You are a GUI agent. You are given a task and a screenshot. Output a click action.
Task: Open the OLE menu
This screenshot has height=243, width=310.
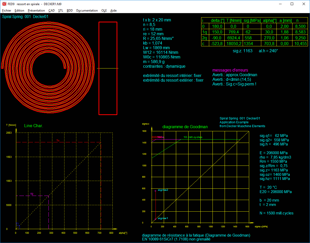pyautogui.click(x=104, y=11)
